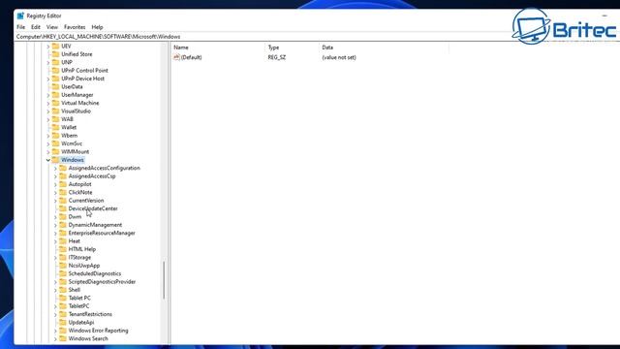
Task: Select the UserData folder icon
Action: [56, 86]
